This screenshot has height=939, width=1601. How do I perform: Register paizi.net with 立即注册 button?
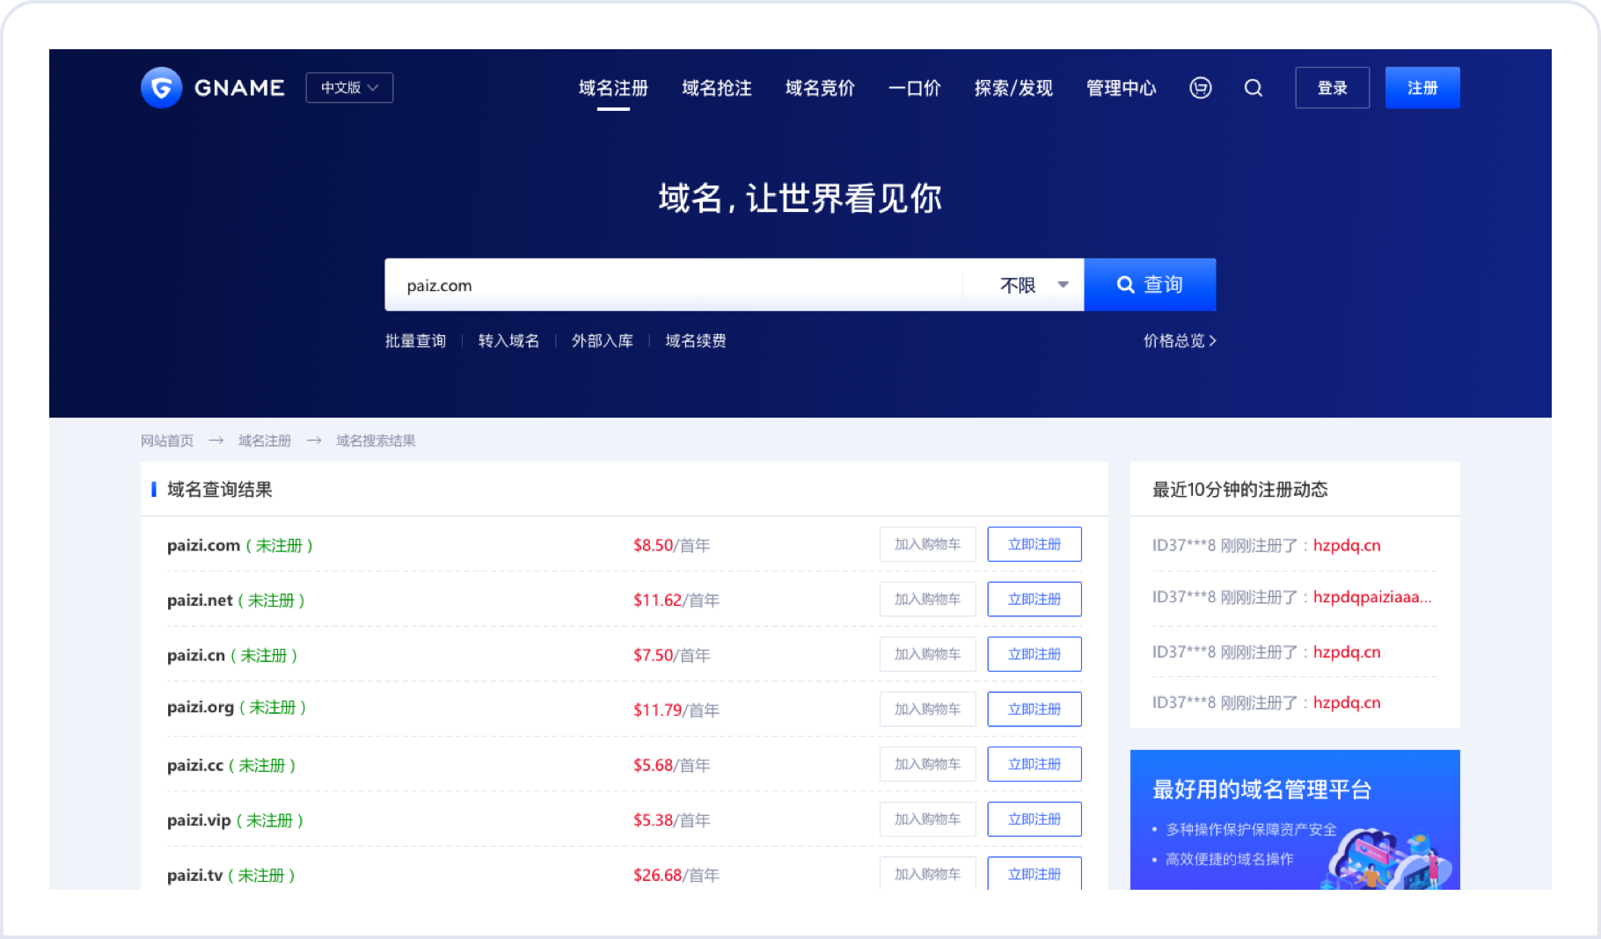tap(1034, 600)
